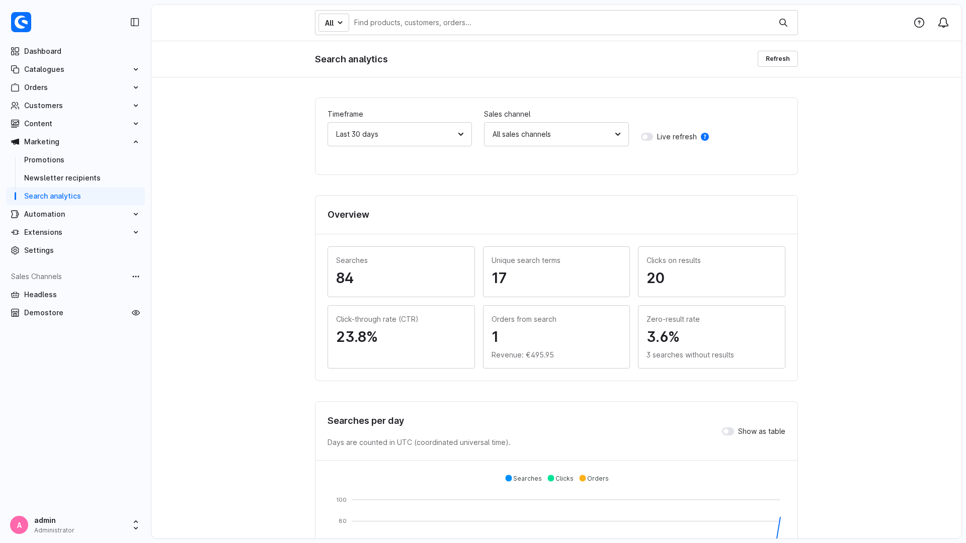Click the Content icon in sidebar
966x543 pixels.
15,124
